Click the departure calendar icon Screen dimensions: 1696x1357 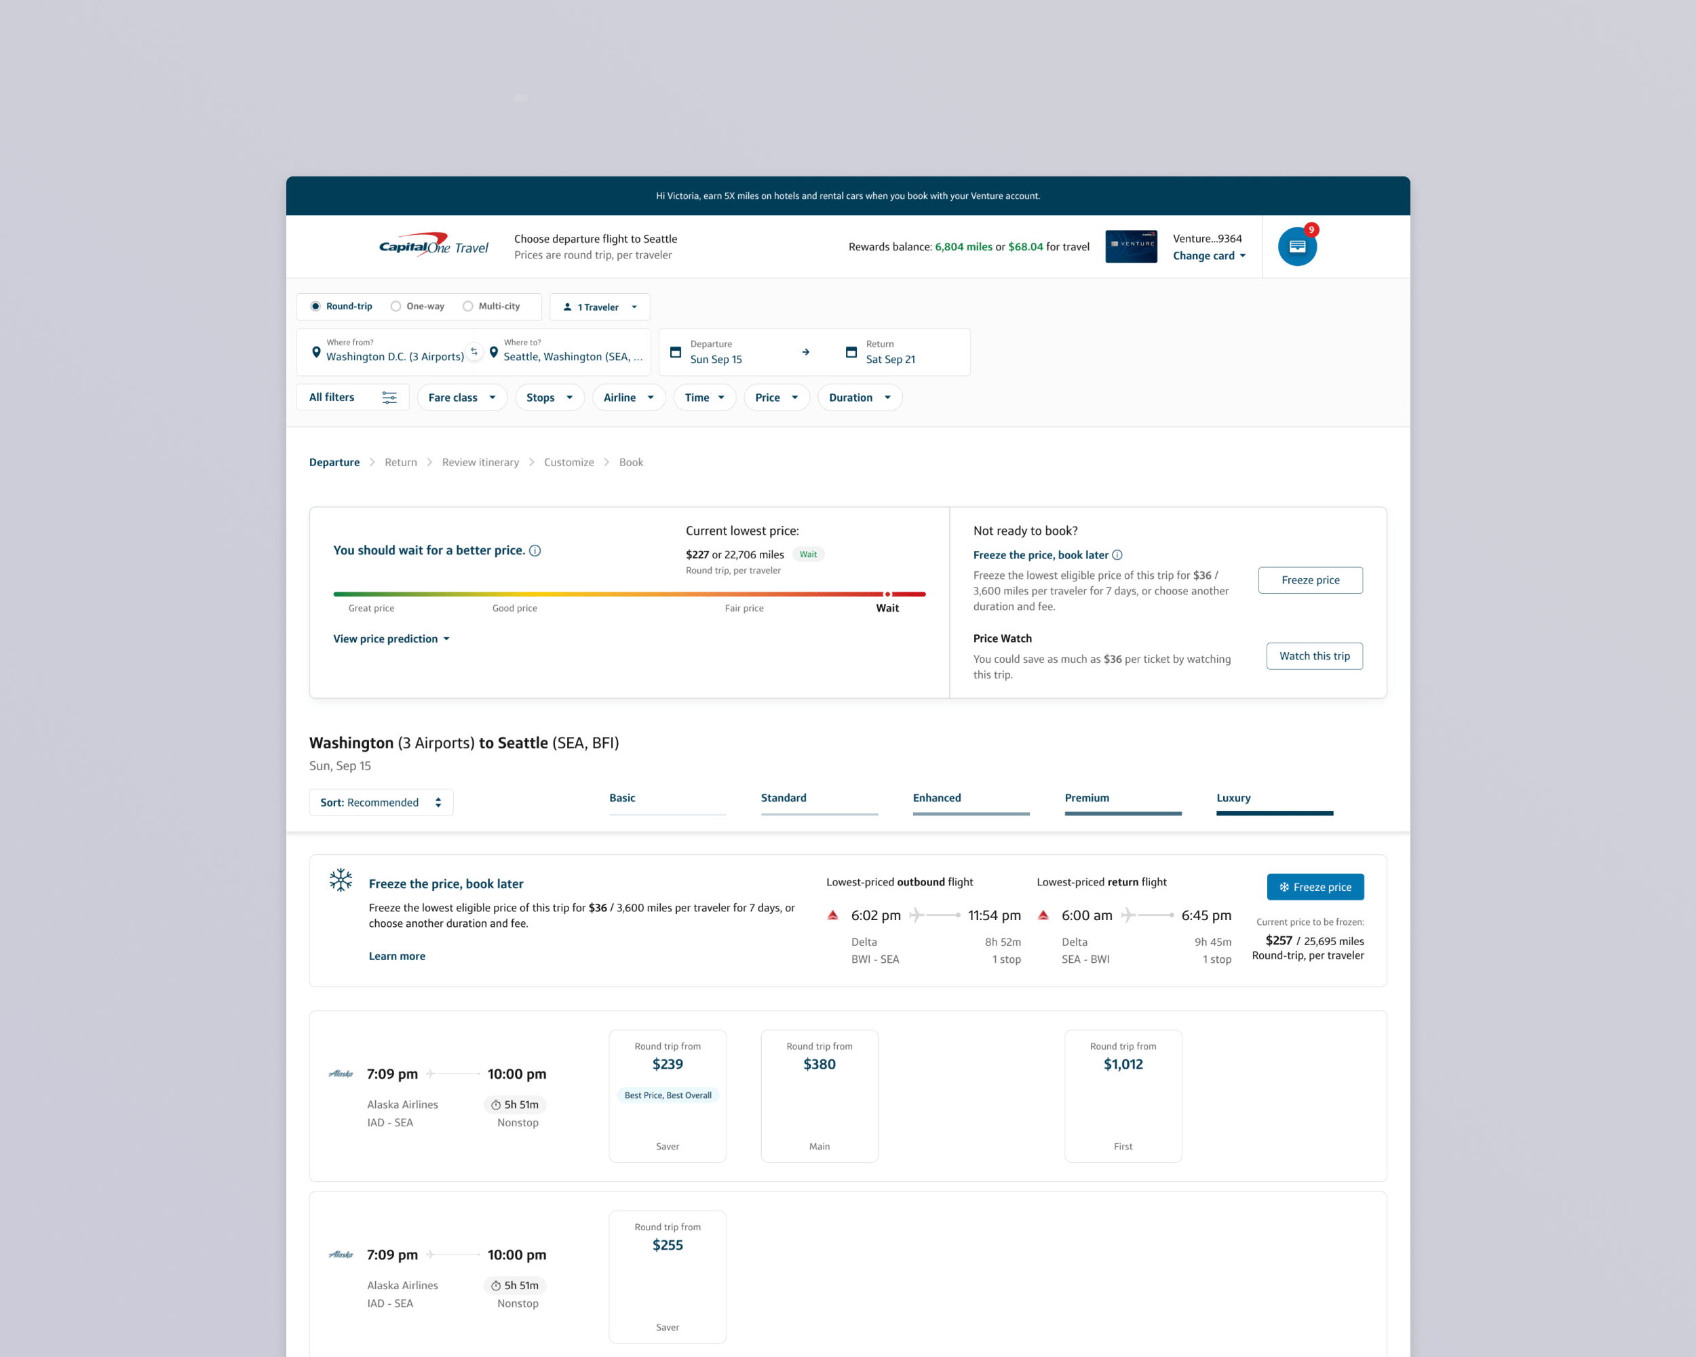pos(675,352)
